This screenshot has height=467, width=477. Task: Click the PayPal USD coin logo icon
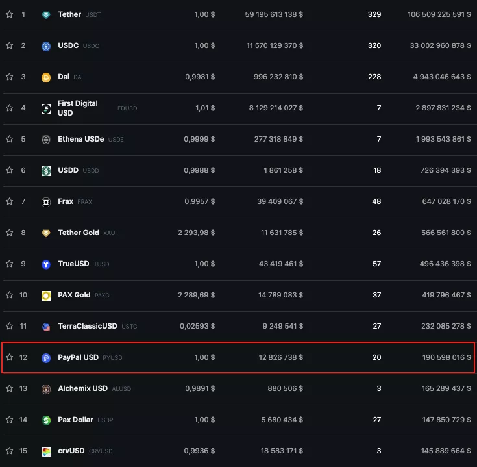[46, 358]
